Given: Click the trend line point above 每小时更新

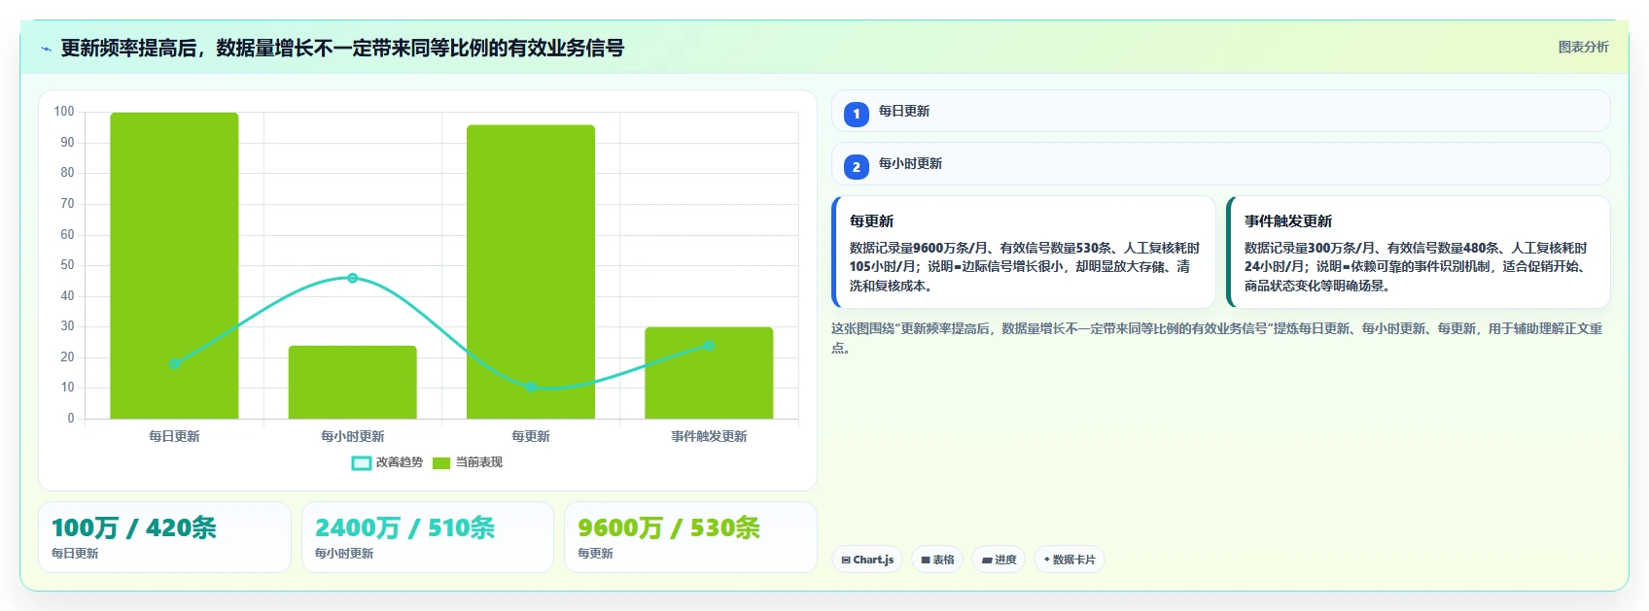Looking at the screenshot, I should 352,278.
